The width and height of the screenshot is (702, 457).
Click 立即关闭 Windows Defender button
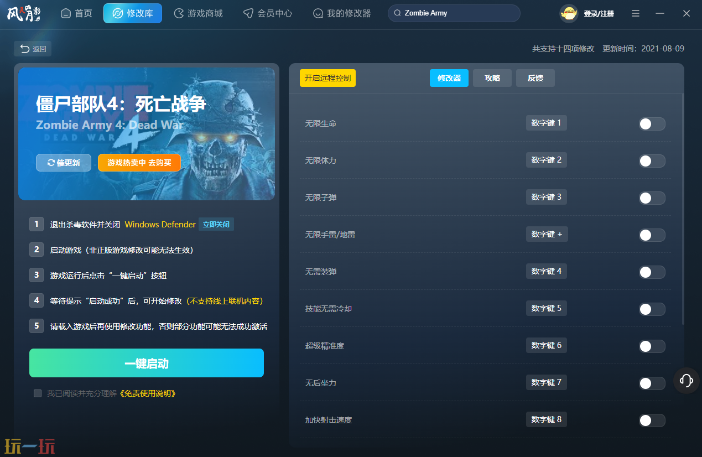tap(216, 224)
